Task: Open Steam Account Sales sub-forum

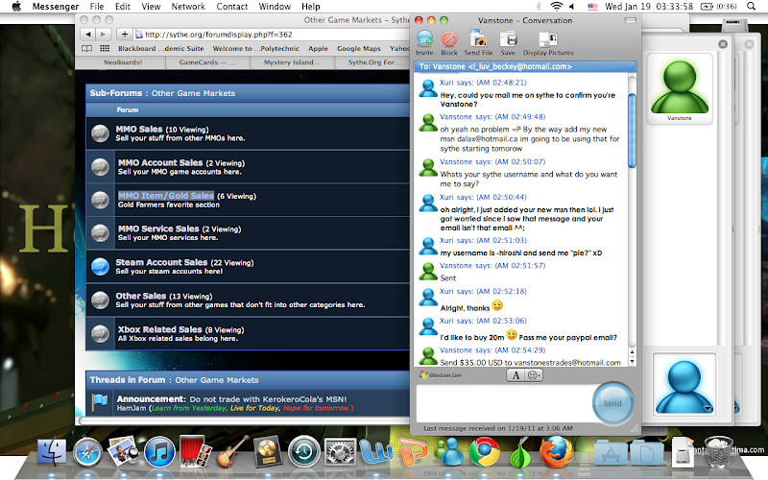Action: [161, 262]
